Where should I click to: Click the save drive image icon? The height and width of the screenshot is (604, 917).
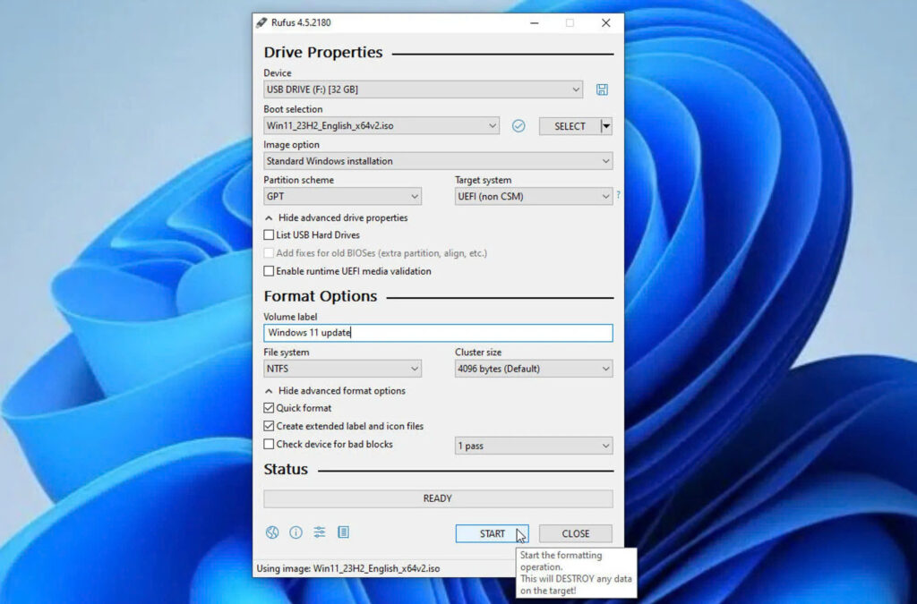tap(602, 89)
